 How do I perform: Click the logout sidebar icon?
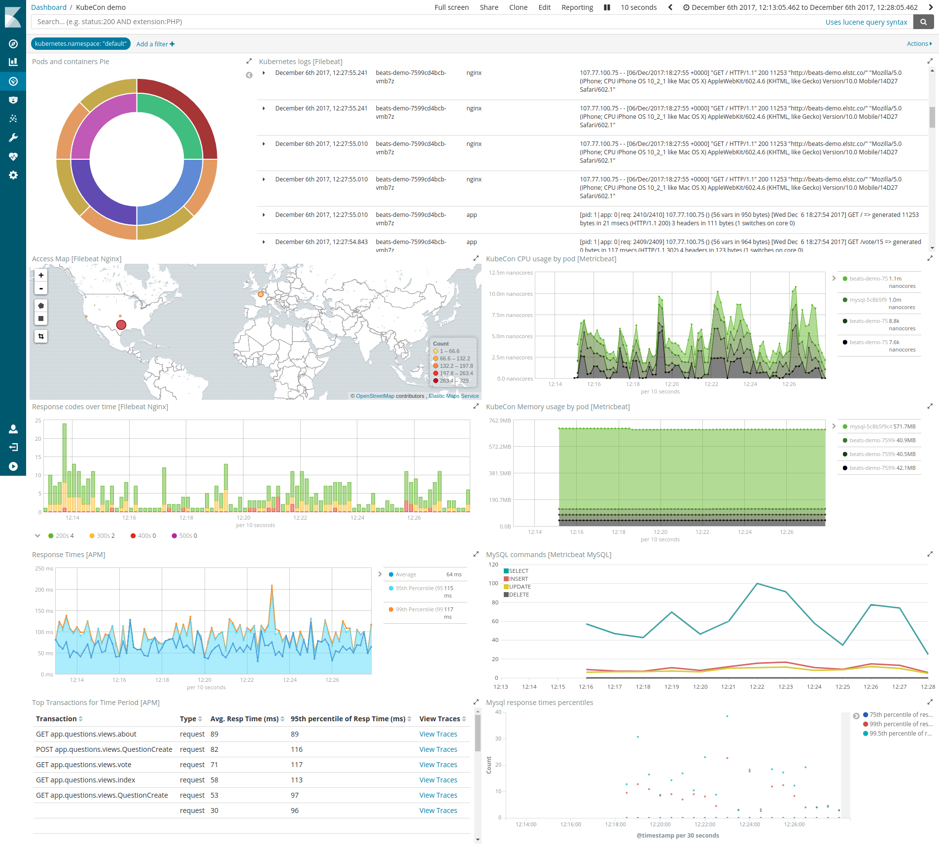point(13,447)
